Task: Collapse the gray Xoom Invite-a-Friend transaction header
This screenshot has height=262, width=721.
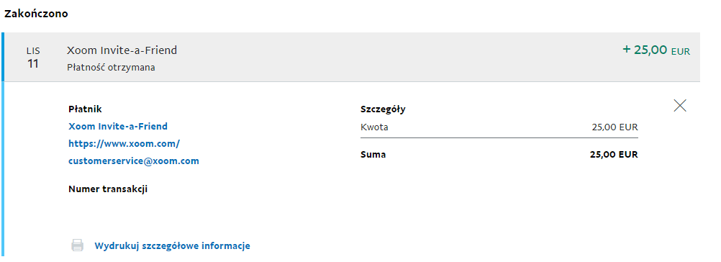Action: tap(352, 57)
